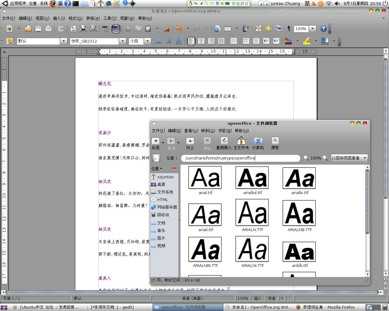The image size is (389, 311).
Task: Click the 向上 up button
Action: pos(190,144)
